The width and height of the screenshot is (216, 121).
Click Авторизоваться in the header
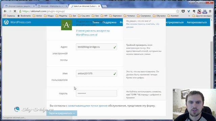(x=197, y=22)
